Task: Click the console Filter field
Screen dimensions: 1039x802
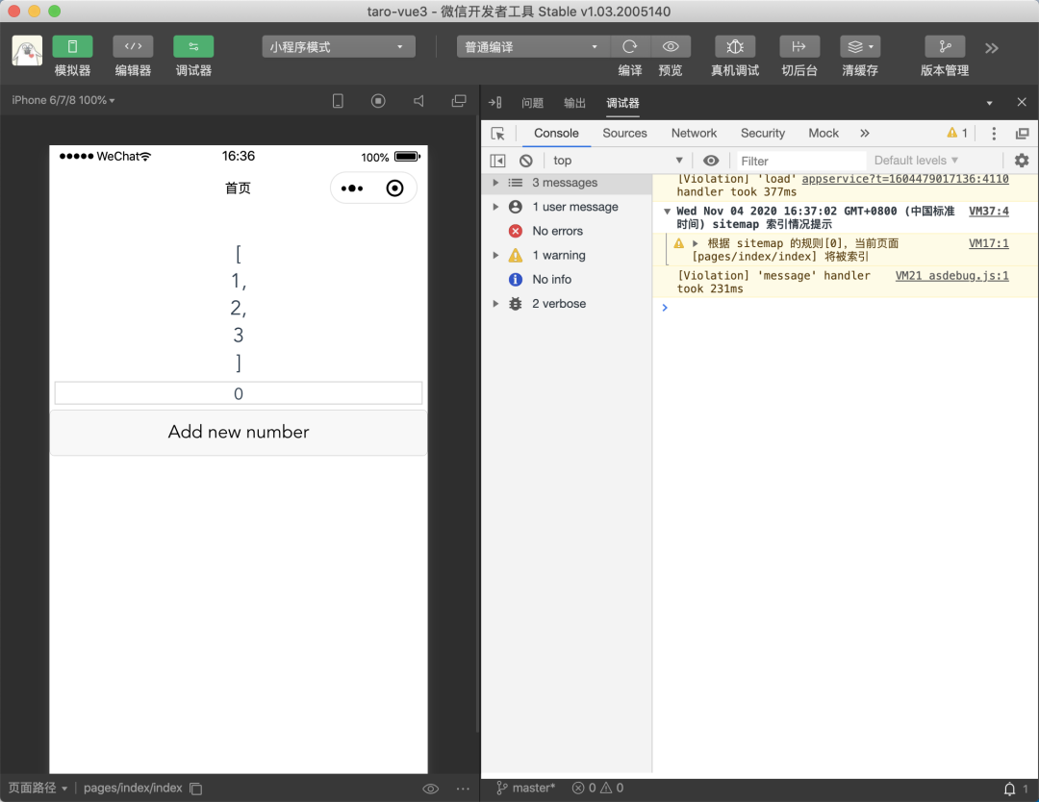Action: pos(800,161)
